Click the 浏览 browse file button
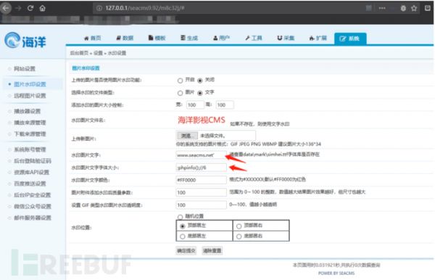This screenshot has width=435, height=280. click(x=187, y=136)
